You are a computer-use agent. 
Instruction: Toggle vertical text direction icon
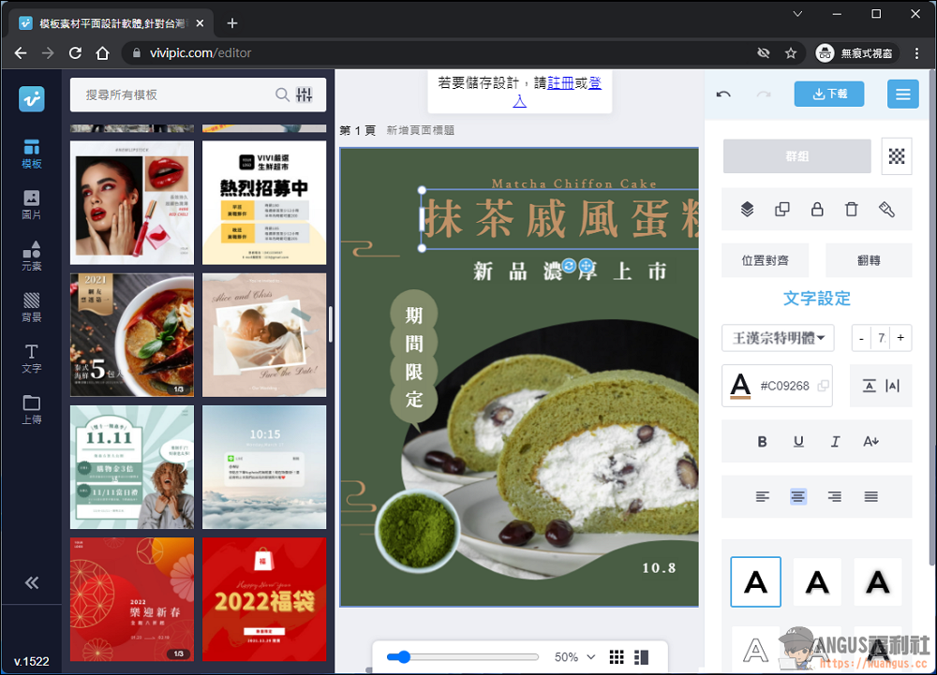pos(870,441)
